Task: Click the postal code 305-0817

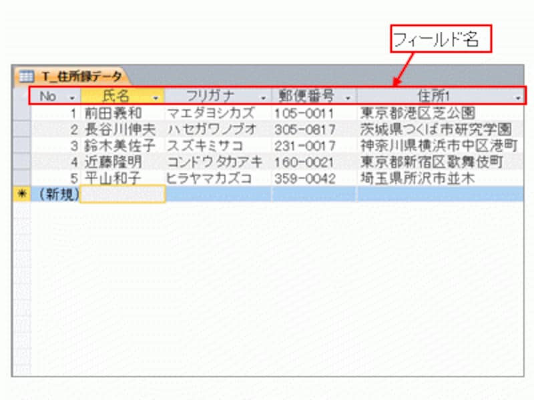Action: pos(314,129)
